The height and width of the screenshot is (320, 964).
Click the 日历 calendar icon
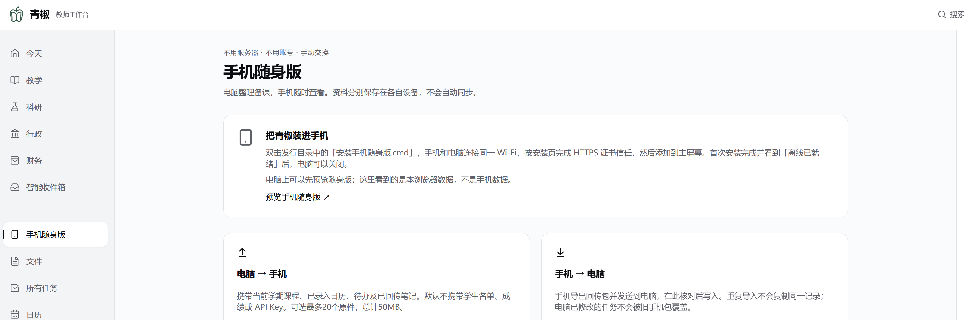coord(15,315)
